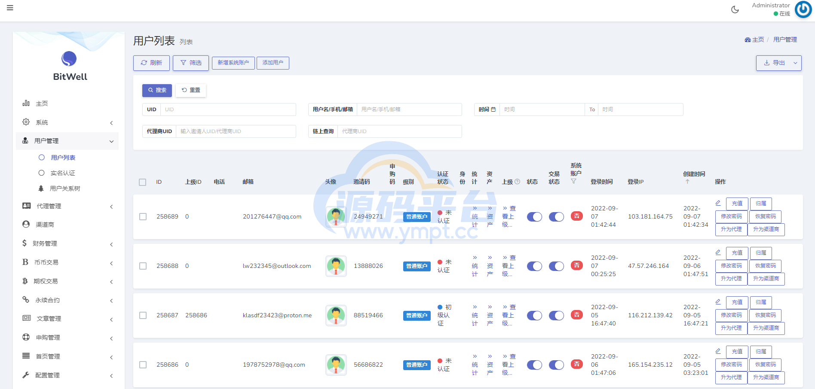
Task: Click the calendar icon in the 时间 label
Action: coord(493,109)
